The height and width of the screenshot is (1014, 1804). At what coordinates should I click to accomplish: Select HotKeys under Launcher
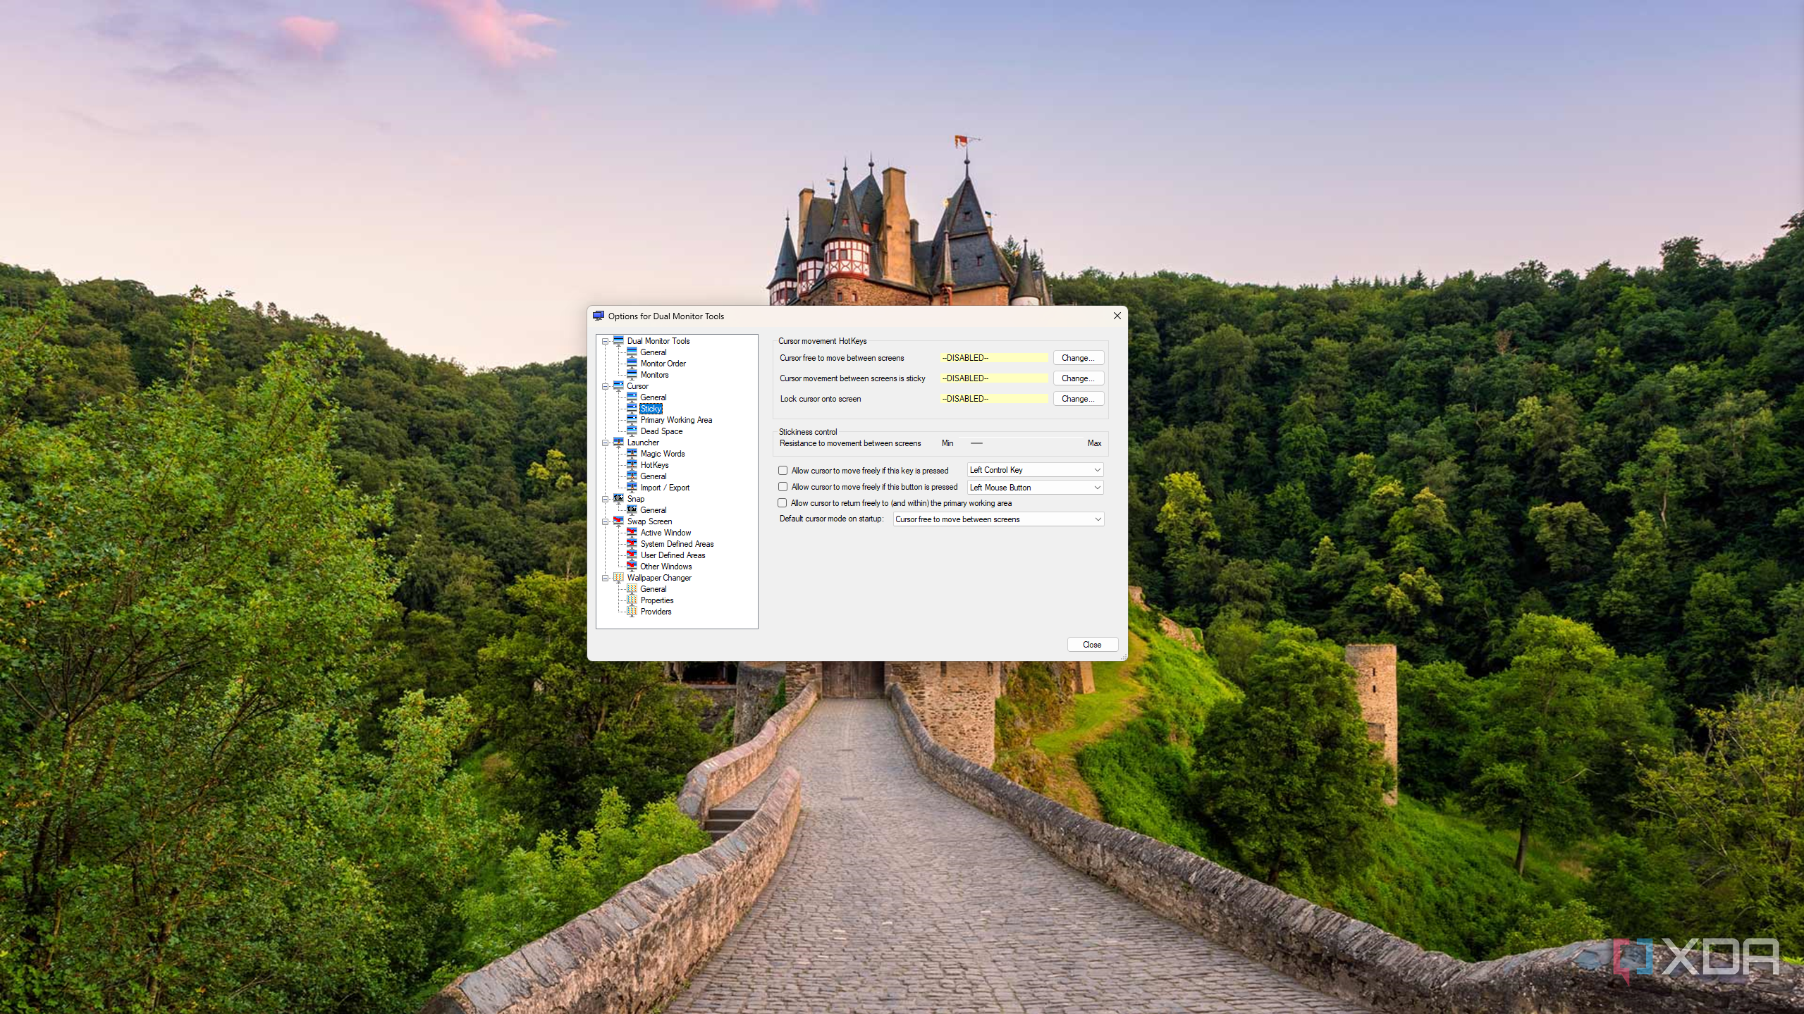click(x=654, y=465)
